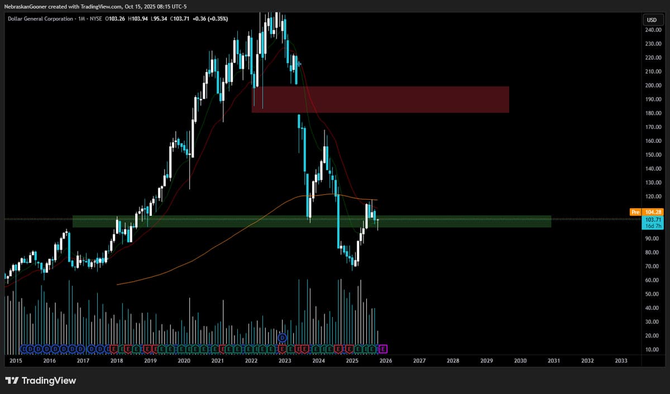Click the Dollar General Corporation symbol title

point(40,19)
